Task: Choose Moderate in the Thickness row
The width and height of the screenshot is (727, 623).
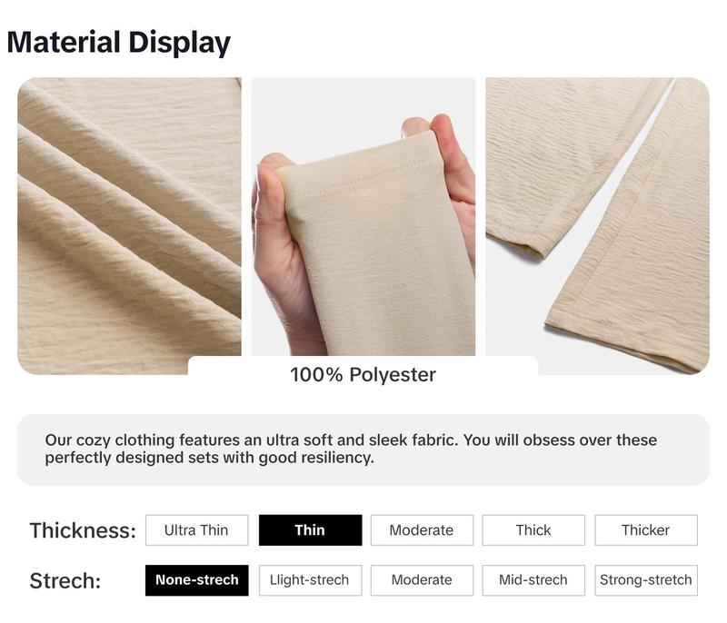Action: [x=422, y=529]
